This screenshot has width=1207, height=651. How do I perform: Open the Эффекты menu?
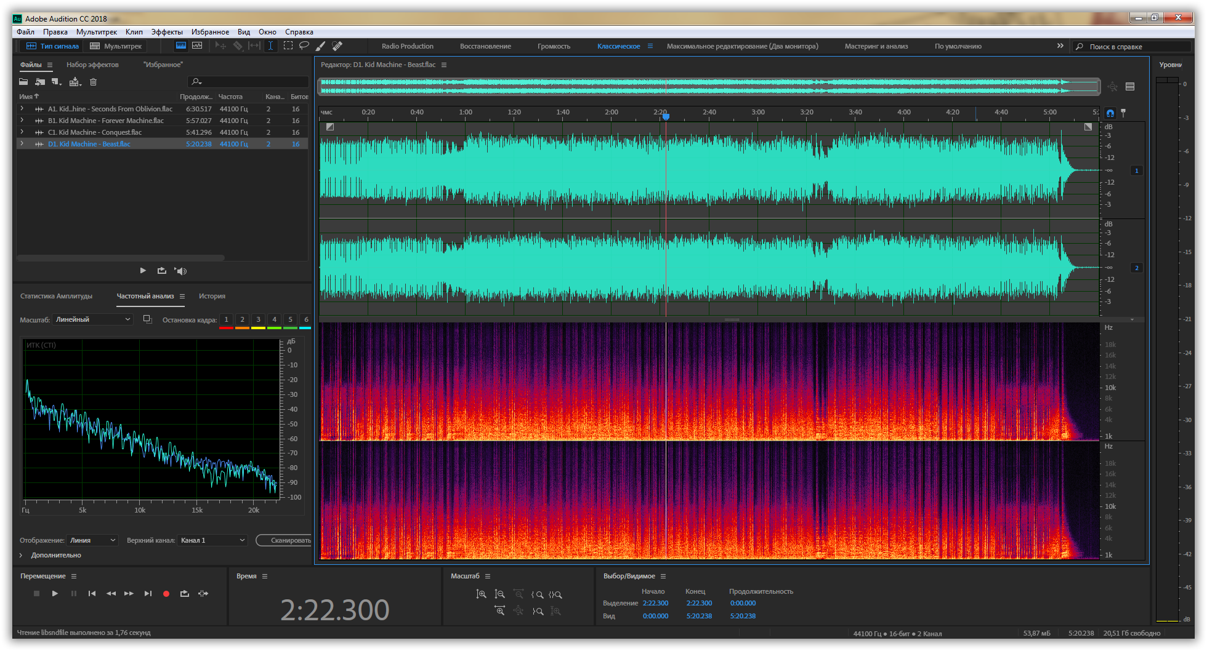click(x=167, y=32)
